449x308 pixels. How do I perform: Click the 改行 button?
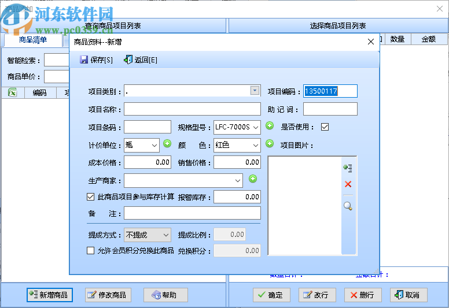point(317,295)
